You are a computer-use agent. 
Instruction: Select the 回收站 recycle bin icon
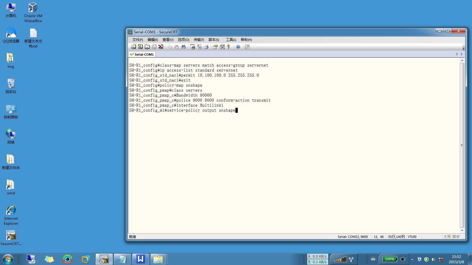click(x=11, y=86)
